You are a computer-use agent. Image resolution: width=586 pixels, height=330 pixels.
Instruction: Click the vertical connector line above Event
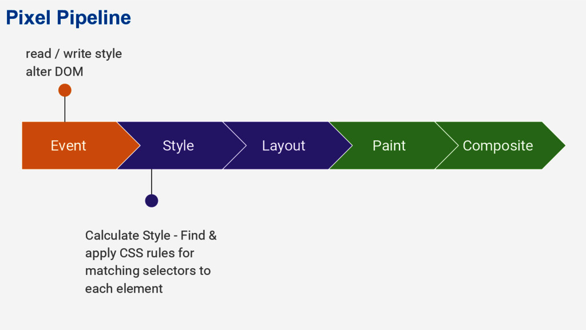coord(65,109)
